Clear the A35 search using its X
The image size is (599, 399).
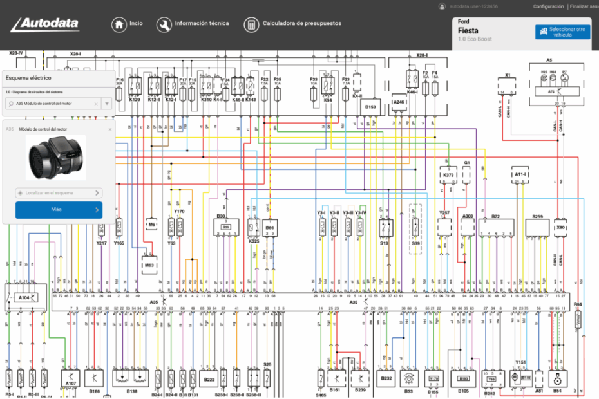(x=97, y=104)
